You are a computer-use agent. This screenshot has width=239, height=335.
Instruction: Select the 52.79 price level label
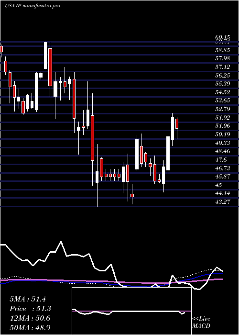coord(222,109)
